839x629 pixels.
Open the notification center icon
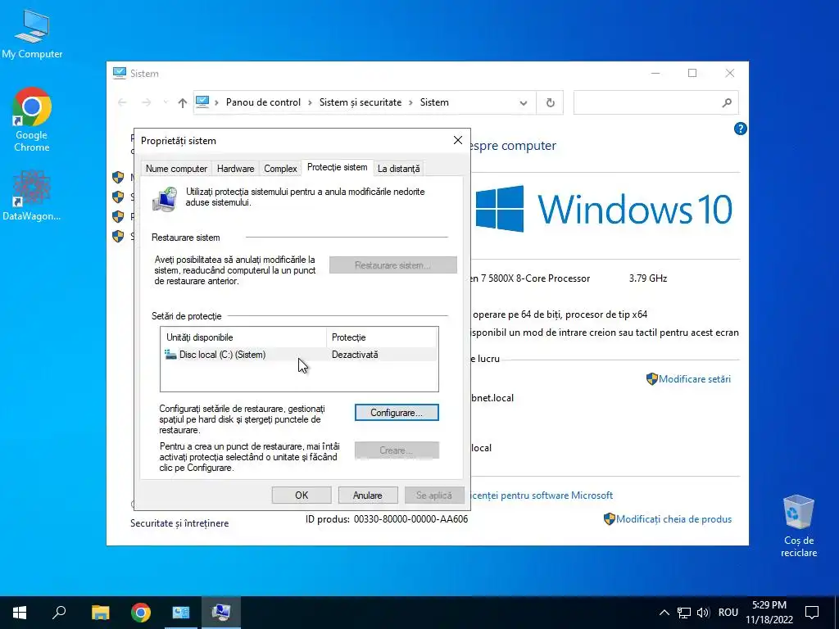pos(812,613)
